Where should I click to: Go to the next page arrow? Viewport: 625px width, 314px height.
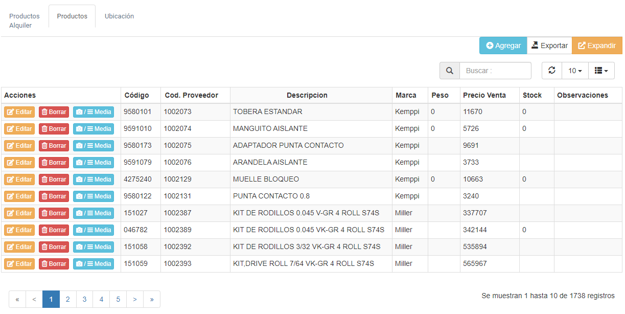point(135,299)
